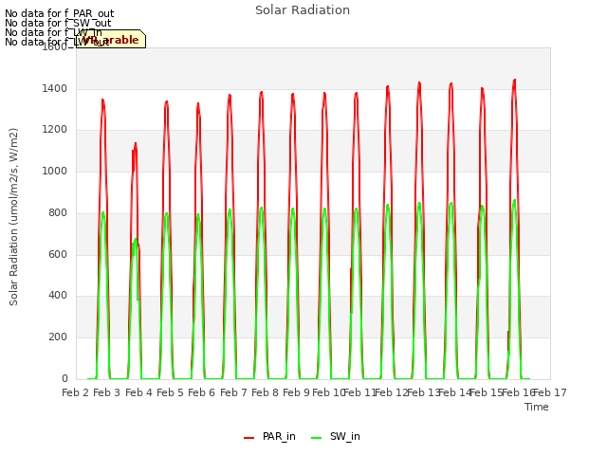Click the 'No data for f_PAR_out' message
607x455 pixels.
point(60,13)
